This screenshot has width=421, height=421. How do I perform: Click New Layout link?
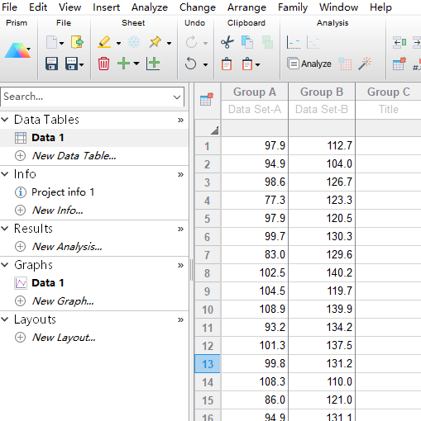(64, 338)
